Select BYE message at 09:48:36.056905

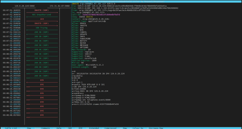tap(42, 102)
